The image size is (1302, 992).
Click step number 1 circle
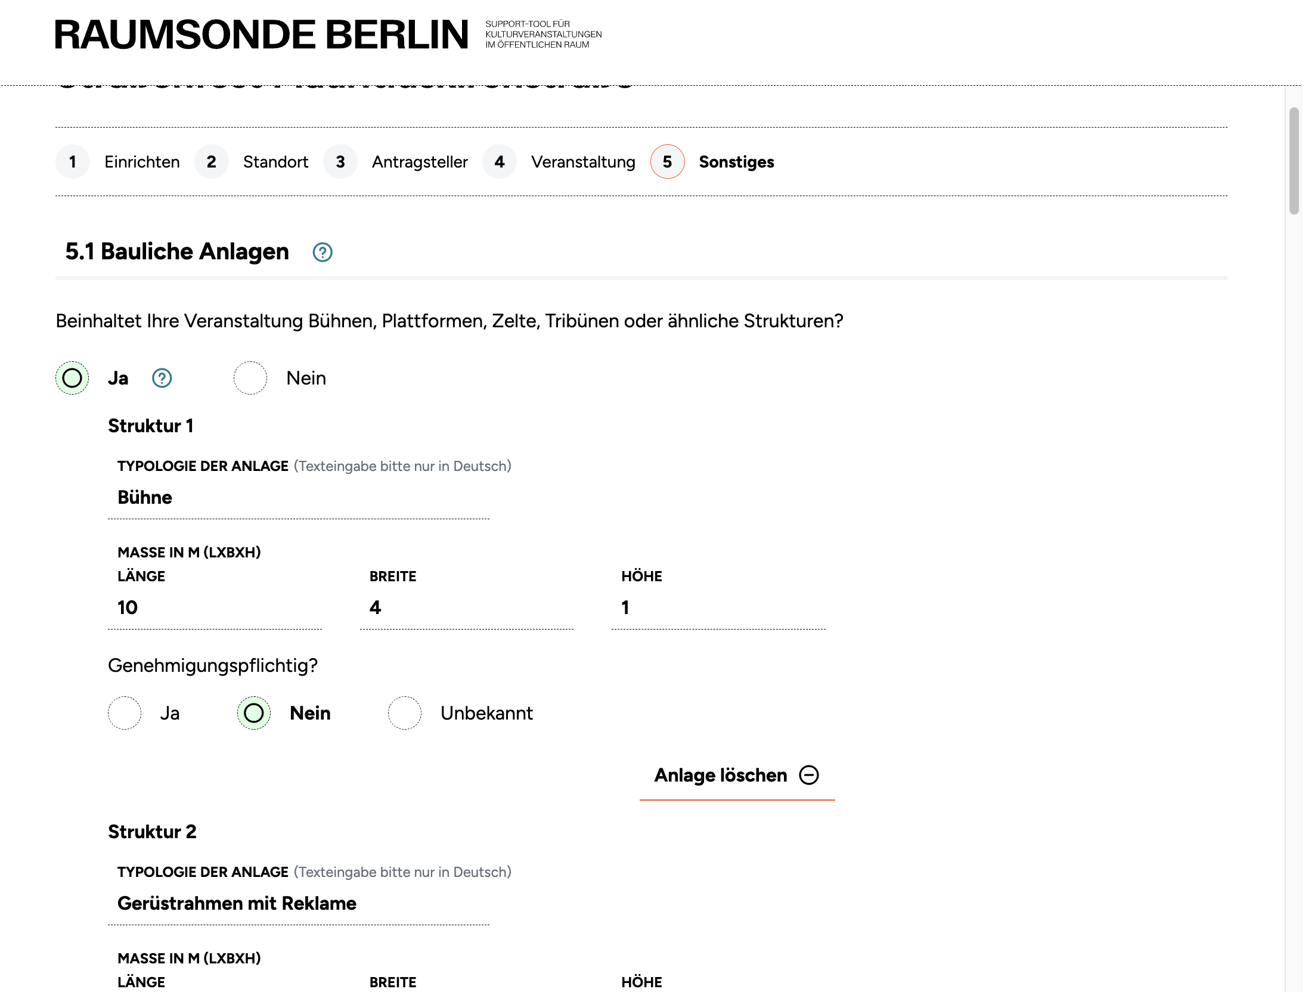73,162
